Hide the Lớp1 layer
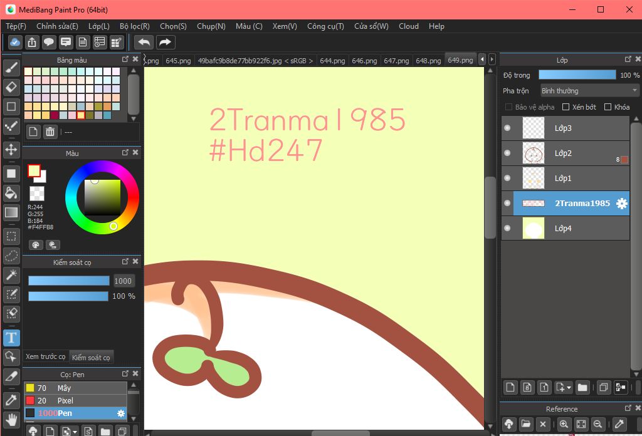 507,178
